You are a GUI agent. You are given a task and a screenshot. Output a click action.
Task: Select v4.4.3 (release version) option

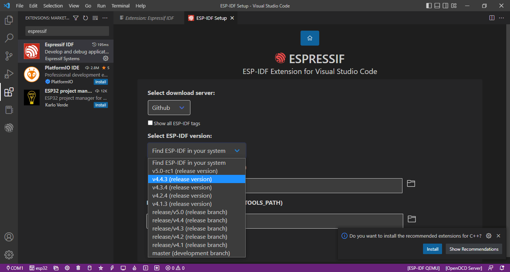click(197, 179)
